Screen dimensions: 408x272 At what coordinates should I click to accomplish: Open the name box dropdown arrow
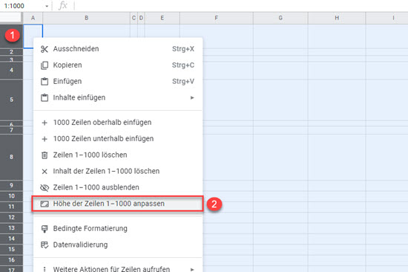coord(47,6)
